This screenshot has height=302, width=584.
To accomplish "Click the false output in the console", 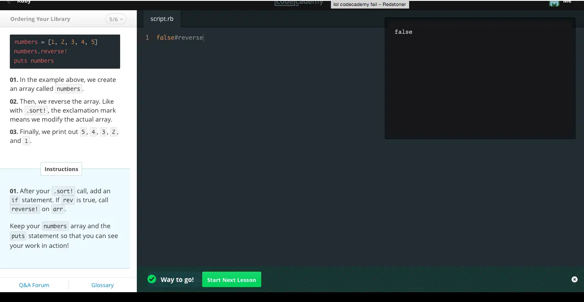I will coord(403,32).
